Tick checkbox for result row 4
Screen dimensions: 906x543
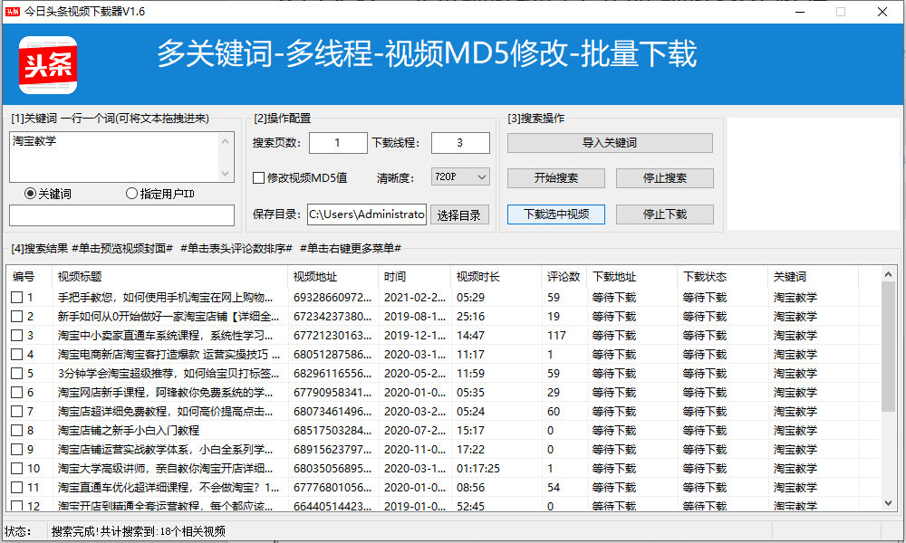pyautogui.click(x=16, y=354)
